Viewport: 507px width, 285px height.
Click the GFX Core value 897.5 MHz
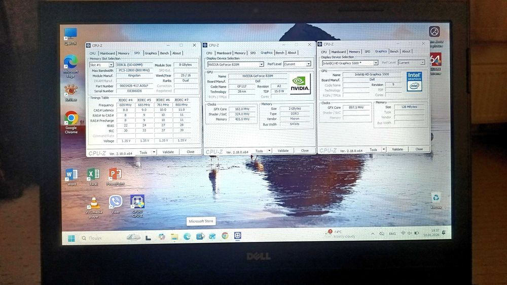[356, 107]
